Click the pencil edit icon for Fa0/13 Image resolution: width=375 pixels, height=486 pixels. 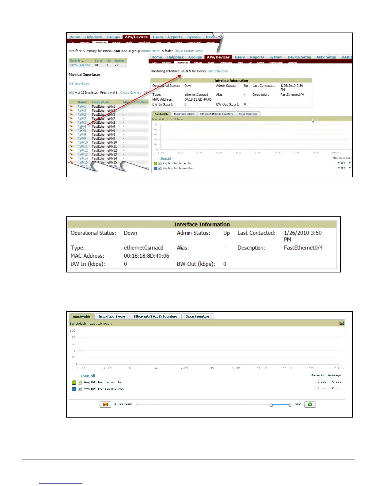(x=71, y=154)
